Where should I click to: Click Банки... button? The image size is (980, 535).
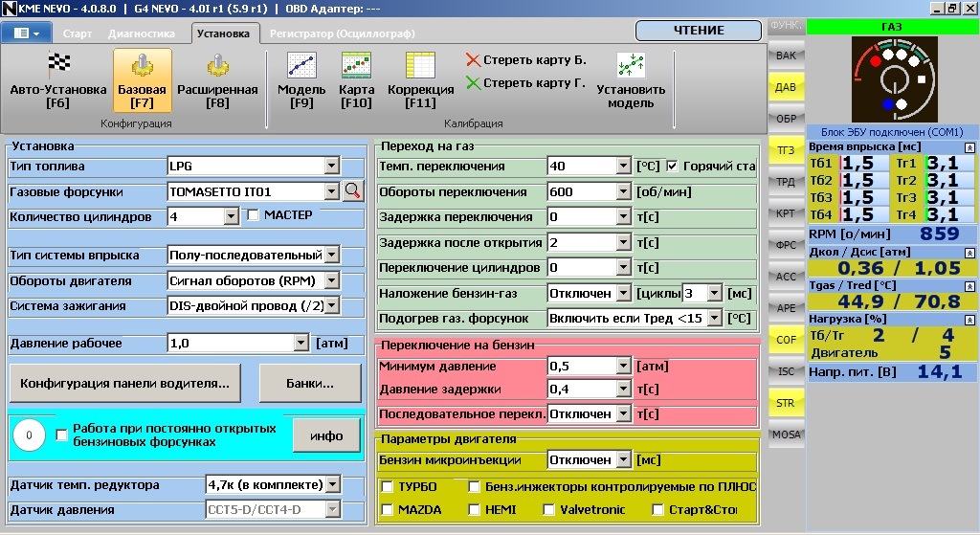tap(310, 383)
